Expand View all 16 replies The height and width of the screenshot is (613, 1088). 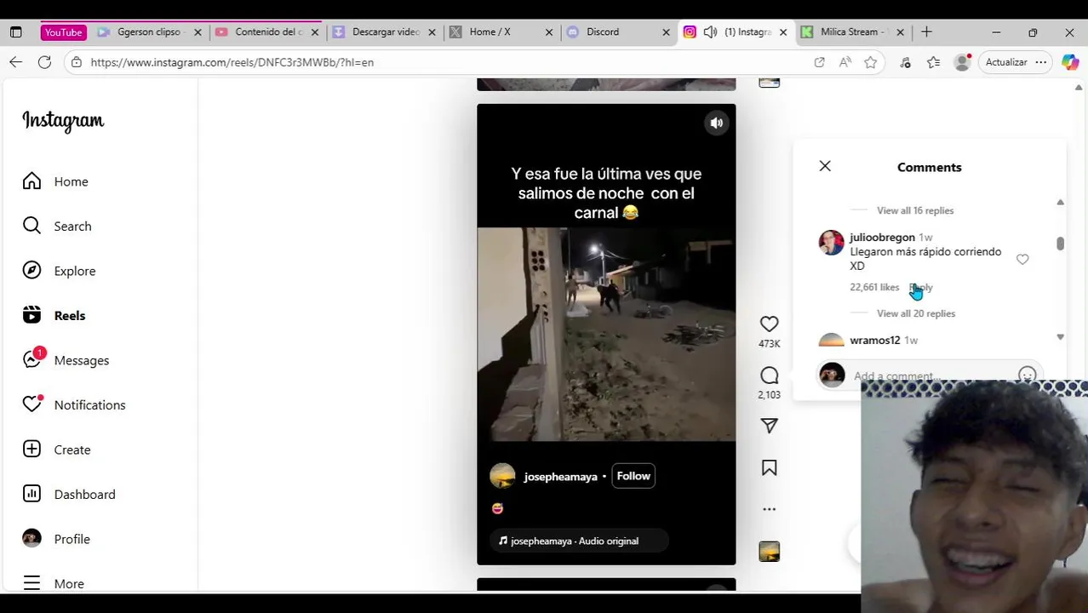point(915,210)
